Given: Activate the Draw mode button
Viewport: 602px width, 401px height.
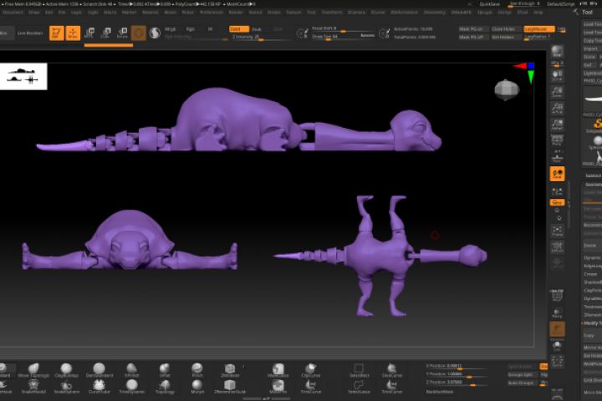Looking at the screenshot, I should pos(73,33).
